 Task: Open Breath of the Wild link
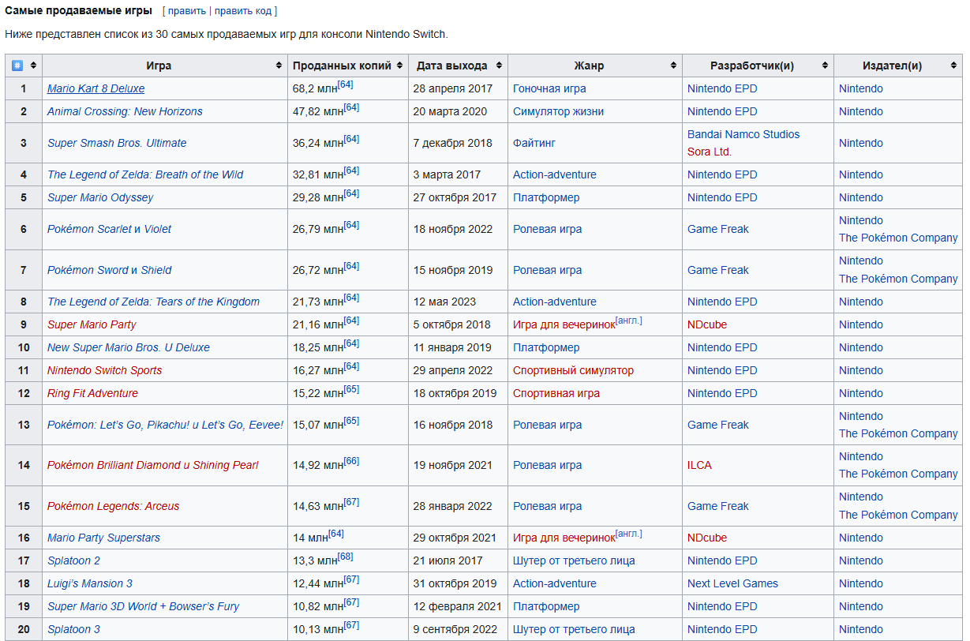pos(145,174)
